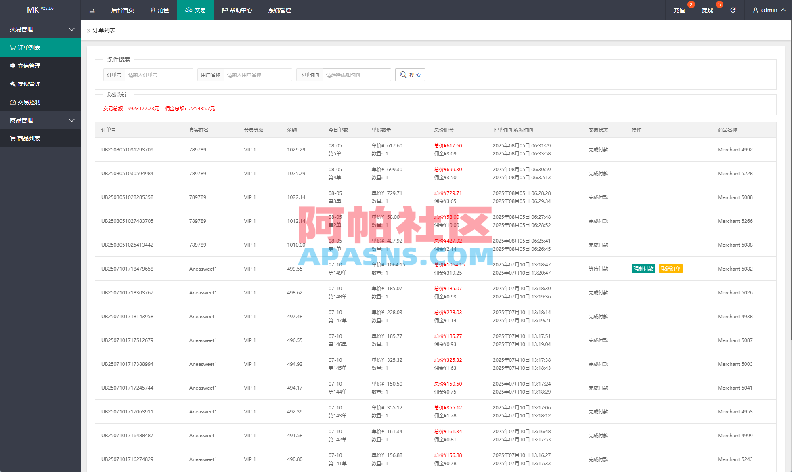Collapse the 交易管理 menu group
This screenshot has height=472, width=792.
[40, 29]
